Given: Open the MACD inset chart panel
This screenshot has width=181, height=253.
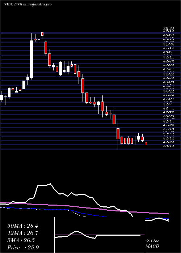Looking at the screenshot, I should coord(100,235).
